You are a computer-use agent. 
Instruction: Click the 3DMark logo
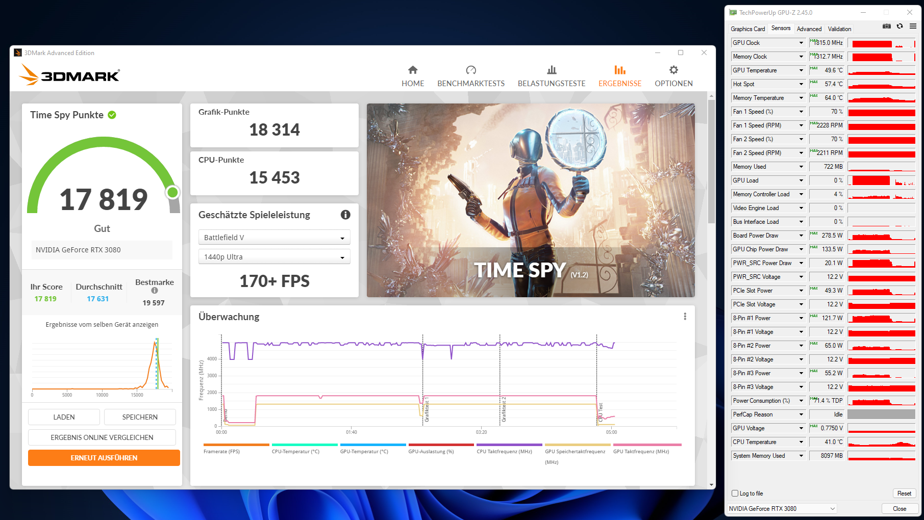tap(70, 74)
